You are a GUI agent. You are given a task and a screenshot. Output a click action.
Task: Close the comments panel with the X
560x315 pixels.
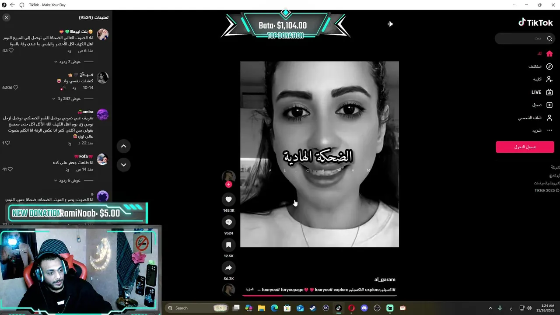[x=6, y=17]
